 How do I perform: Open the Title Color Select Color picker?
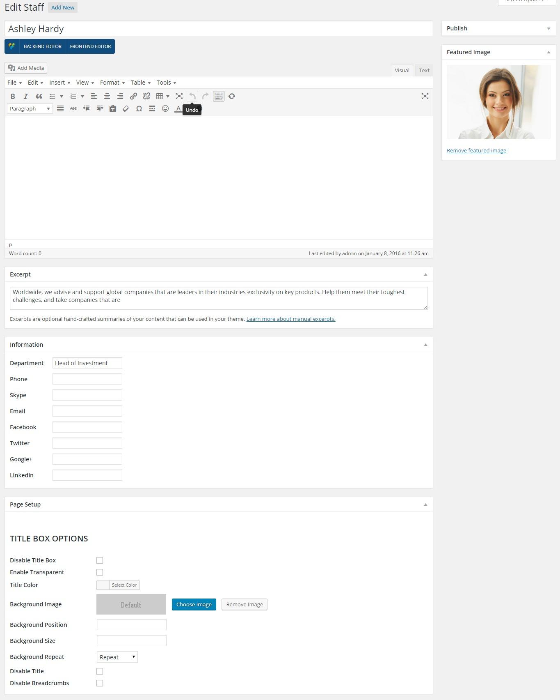[x=118, y=585]
